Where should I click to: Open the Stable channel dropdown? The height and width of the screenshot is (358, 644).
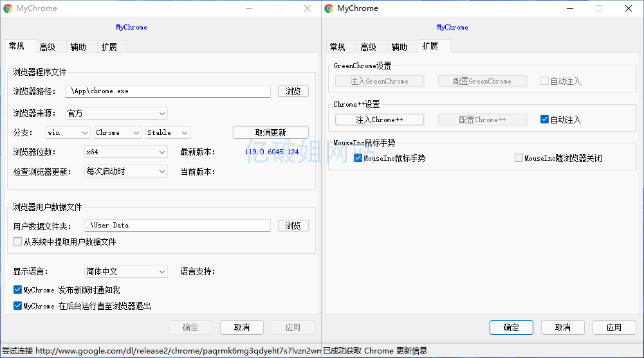(167, 132)
